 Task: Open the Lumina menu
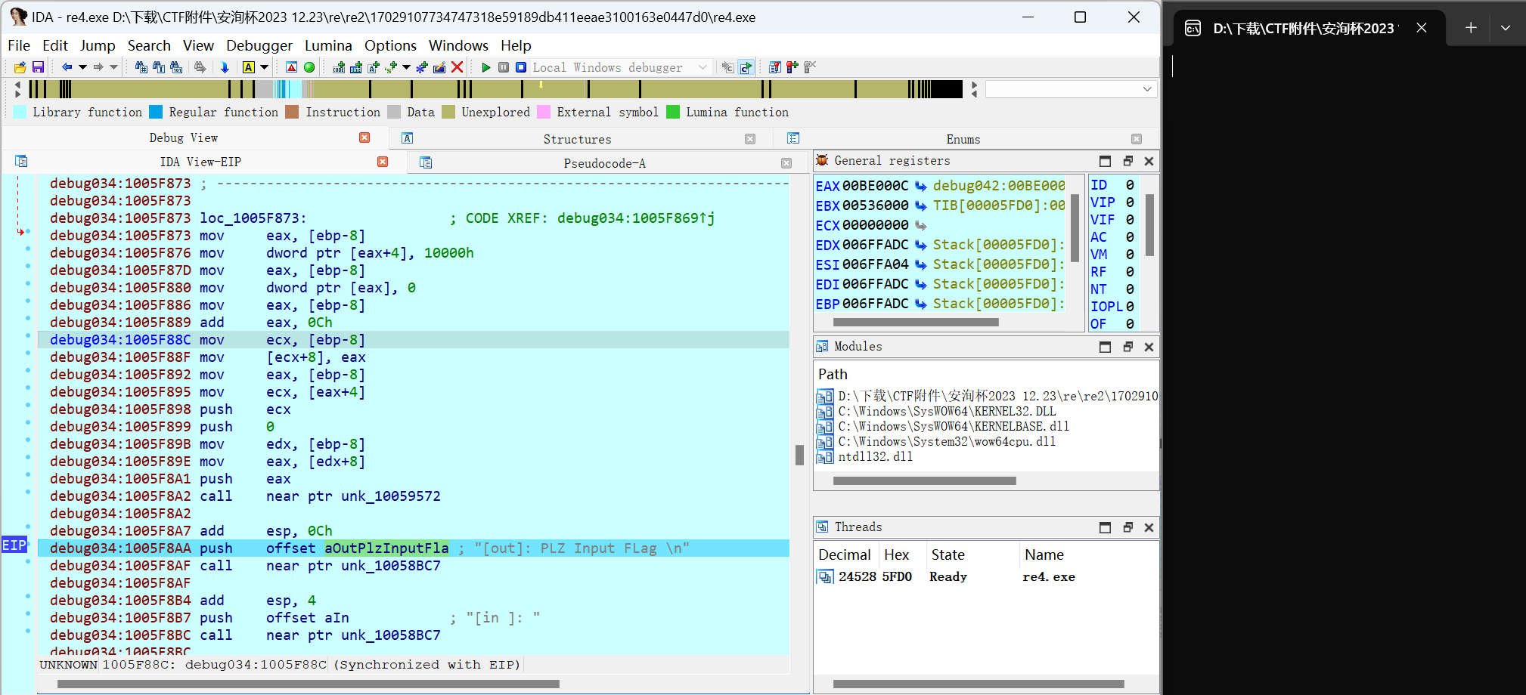[x=328, y=45]
